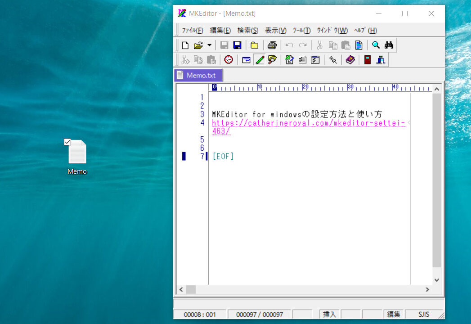Click line number 5 in the gutter
Image resolution: width=471 pixels, height=324 pixels.
point(202,139)
